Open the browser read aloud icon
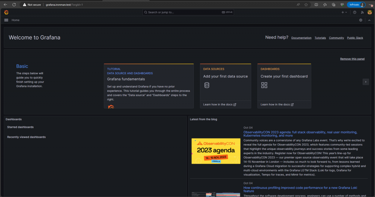375x197 pixels. coord(298,4)
